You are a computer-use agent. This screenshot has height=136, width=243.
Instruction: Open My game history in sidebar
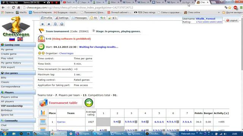point(17,63)
